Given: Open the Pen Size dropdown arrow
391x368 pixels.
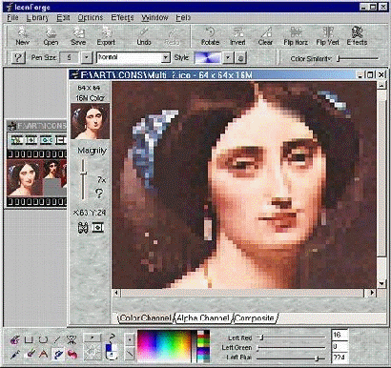Looking at the screenshot, I should pyautogui.click(x=86, y=58).
